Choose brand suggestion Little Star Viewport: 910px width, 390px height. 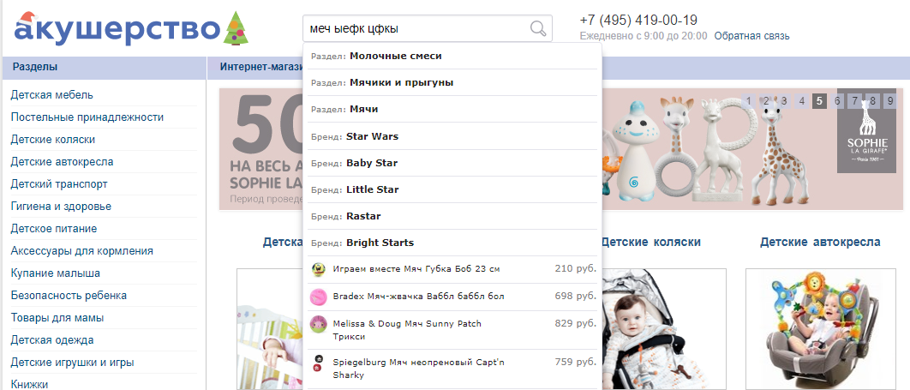pyautogui.click(x=452, y=189)
